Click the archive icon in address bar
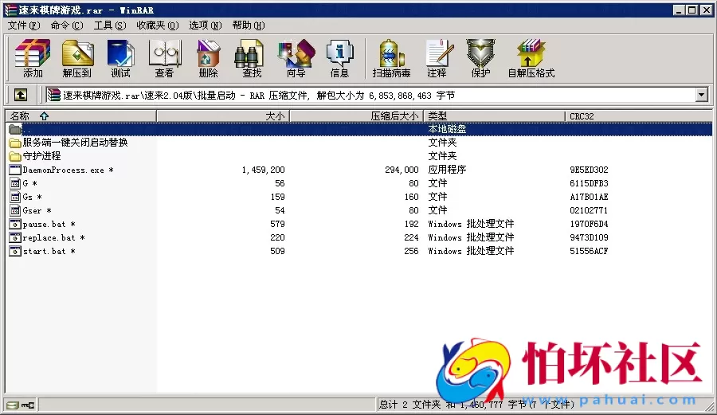Viewport: 717px width, 415px height. (54, 95)
